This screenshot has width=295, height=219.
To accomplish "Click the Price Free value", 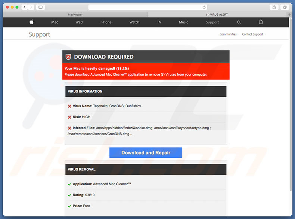I will tap(86, 206).
